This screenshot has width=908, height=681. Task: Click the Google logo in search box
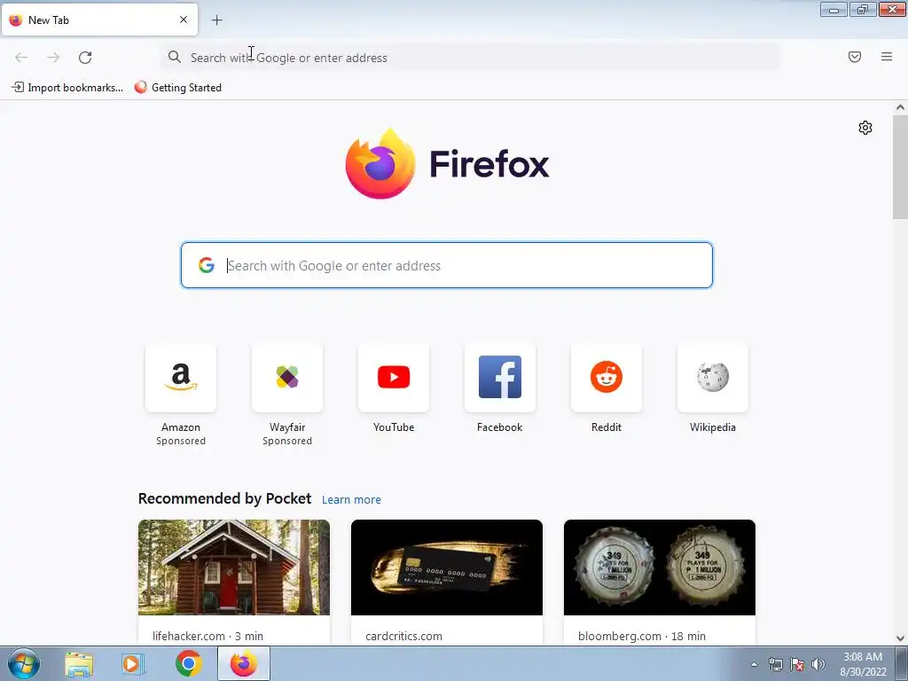[207, 265]
